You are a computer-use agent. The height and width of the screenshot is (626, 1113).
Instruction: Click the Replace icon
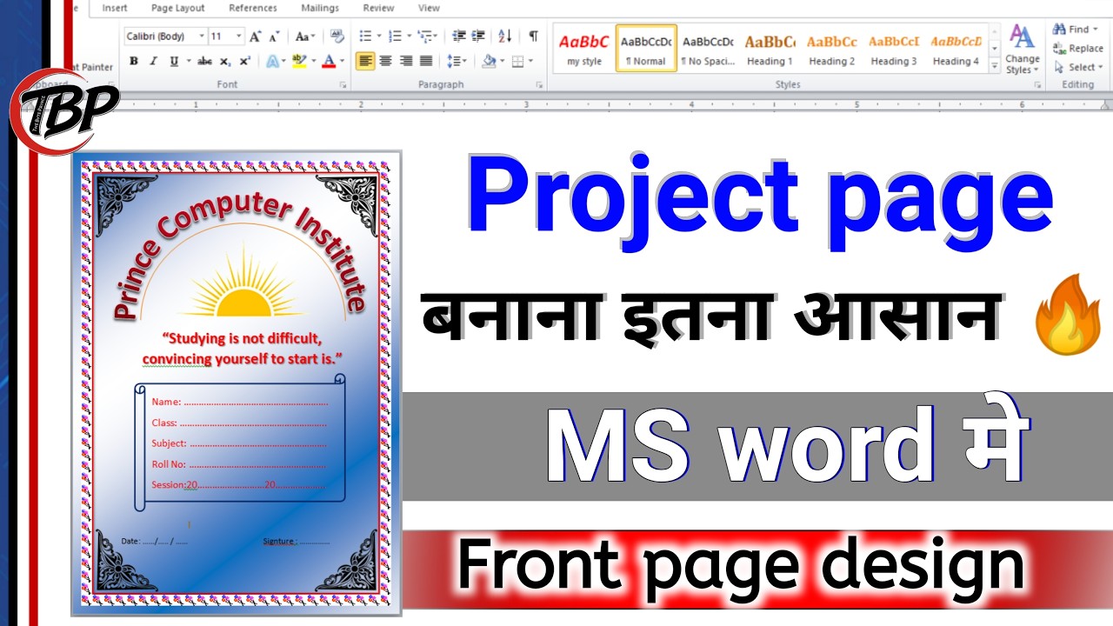click(x=1059, y=49)
